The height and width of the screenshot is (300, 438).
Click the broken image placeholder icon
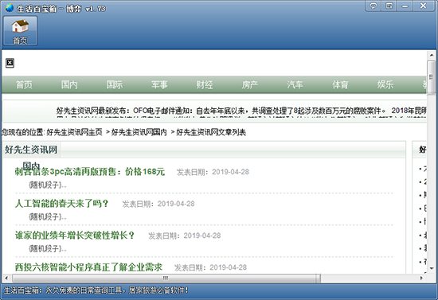tap(10, 63)
